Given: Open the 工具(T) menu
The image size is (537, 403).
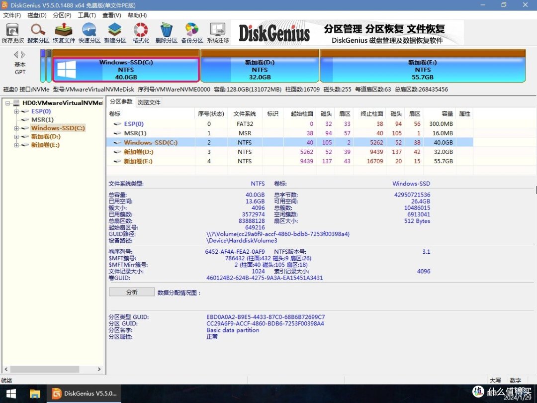Looking at the screenshot, I should [x=87, y=15].
